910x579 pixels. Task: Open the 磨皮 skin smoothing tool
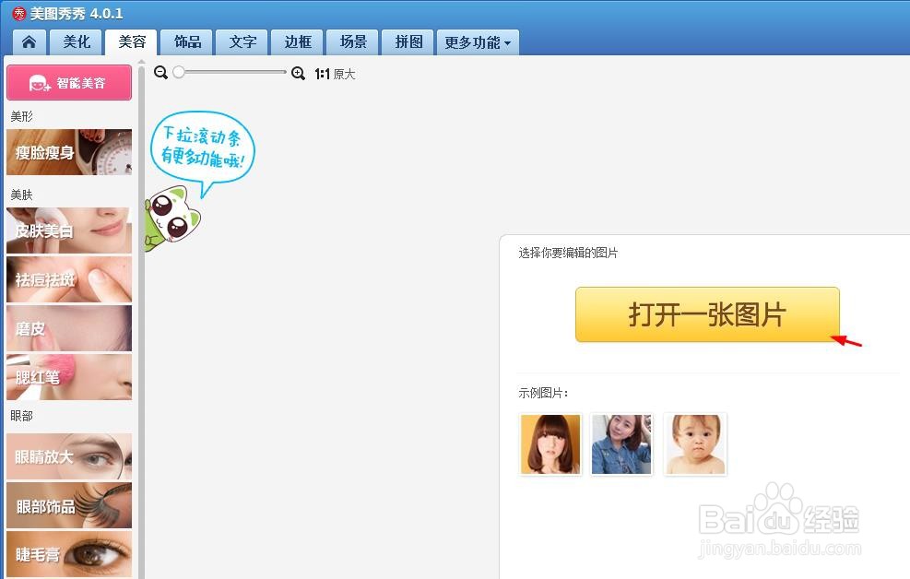pyautogui.click(x=68, y=328)
